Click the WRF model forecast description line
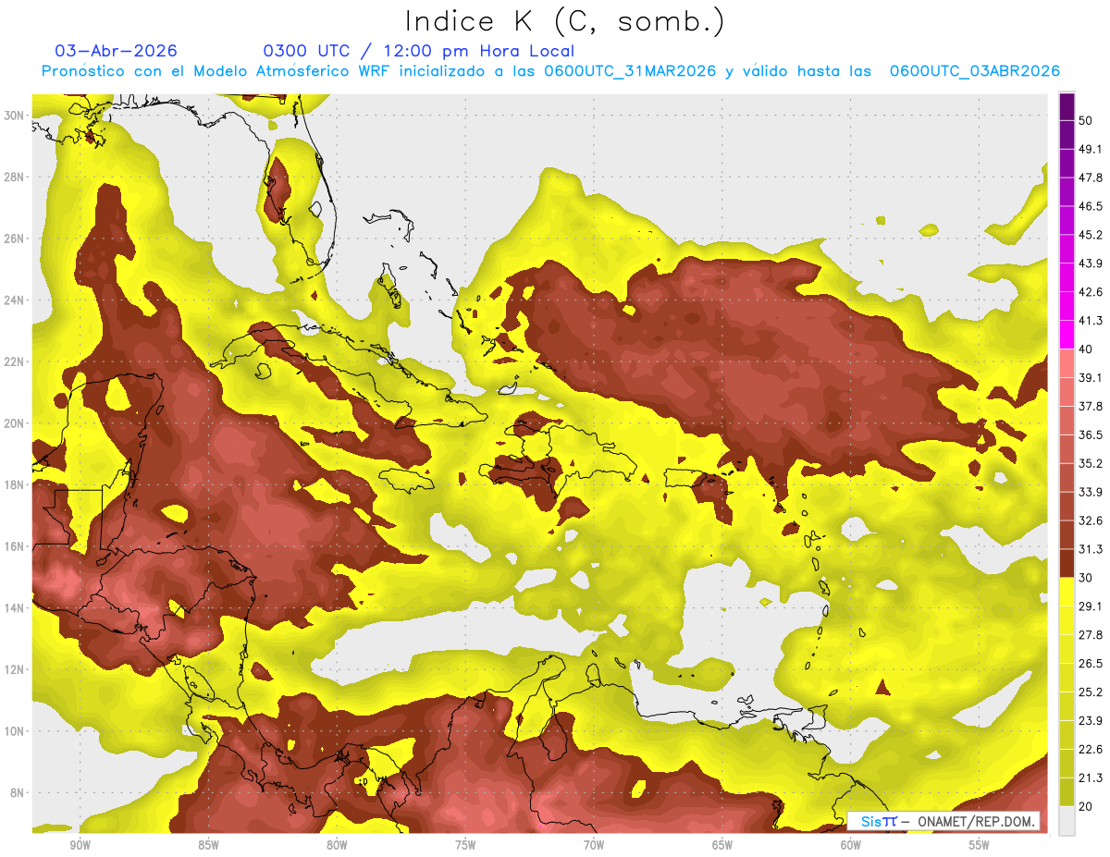Viewport: 1110px width, 857px height. tap(550, 71)
